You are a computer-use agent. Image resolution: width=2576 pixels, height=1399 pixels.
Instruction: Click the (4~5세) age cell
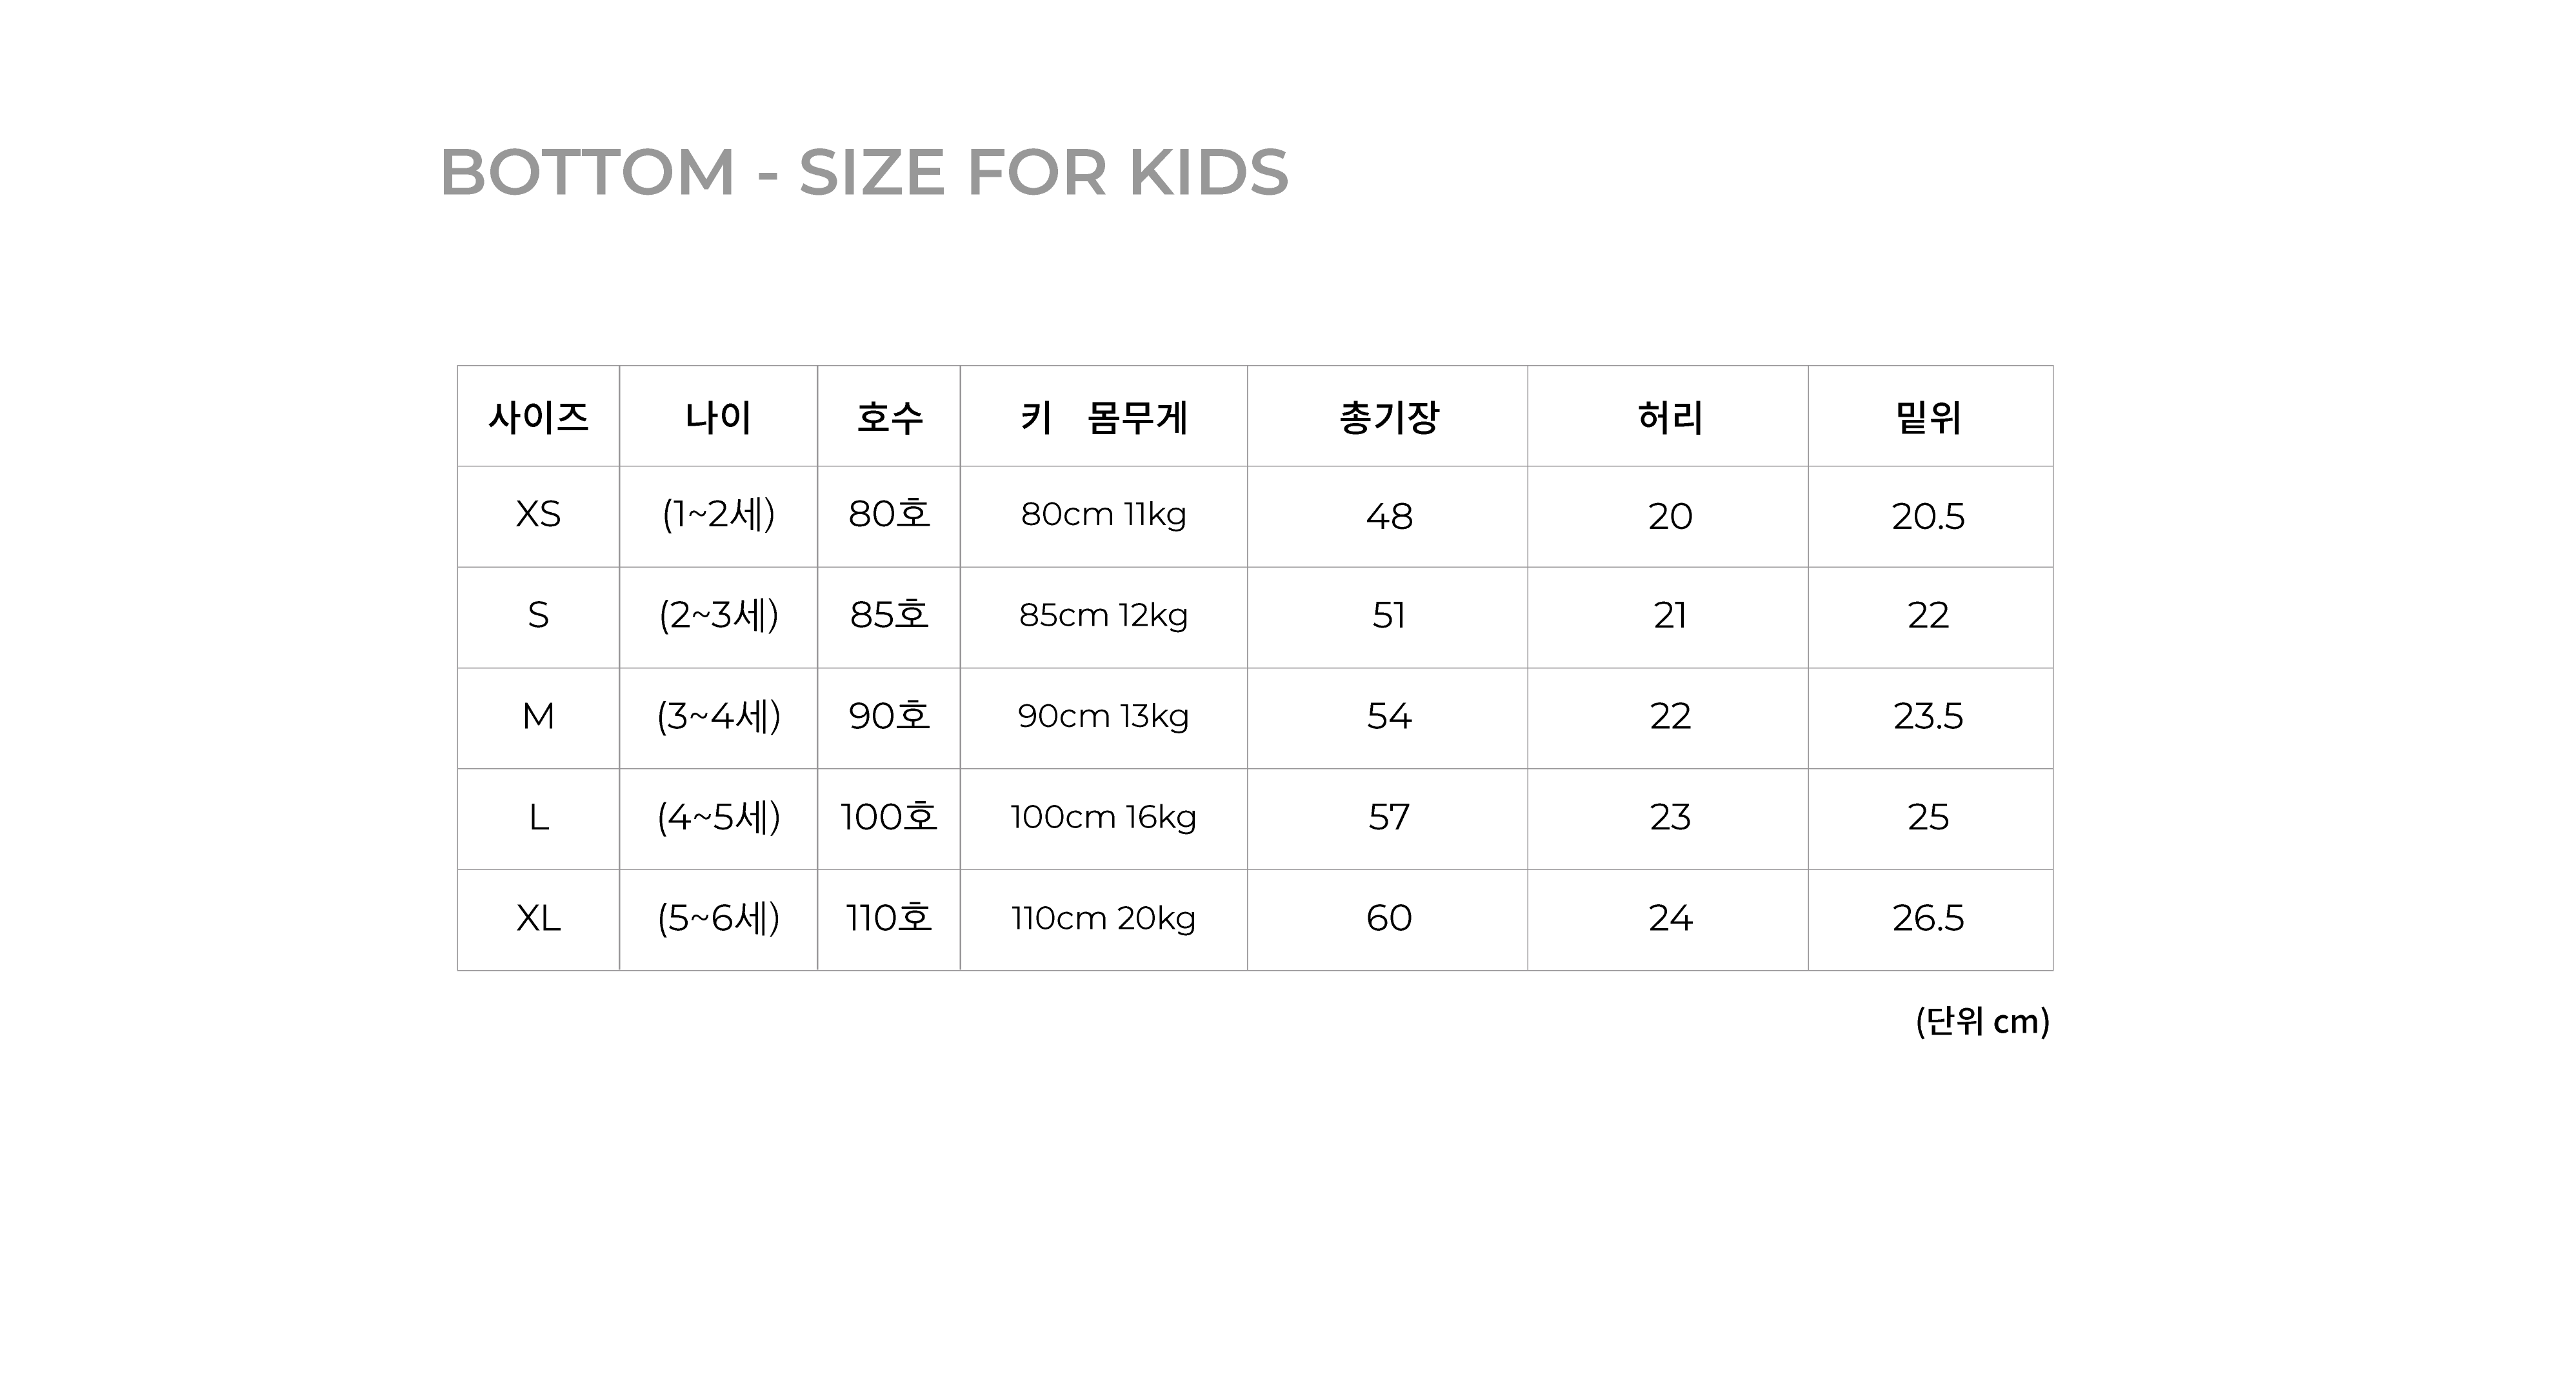click(x=718, y=817)
